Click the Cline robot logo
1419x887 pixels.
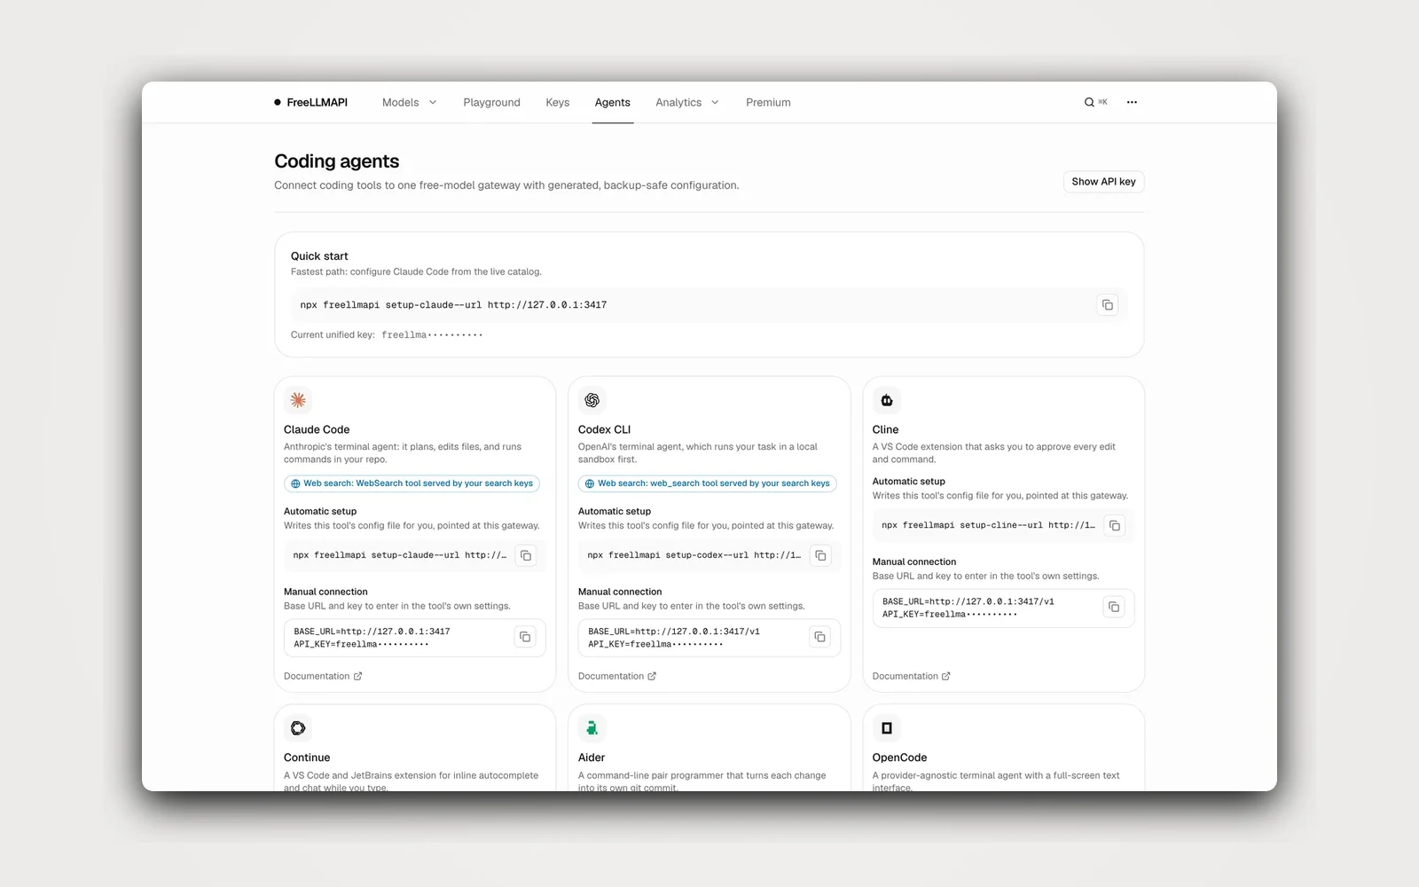point(886,400)
